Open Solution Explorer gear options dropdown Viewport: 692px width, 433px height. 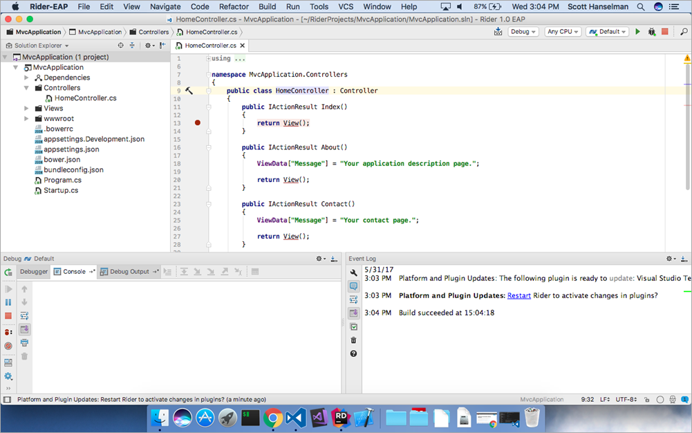click(x=149, y=46)
